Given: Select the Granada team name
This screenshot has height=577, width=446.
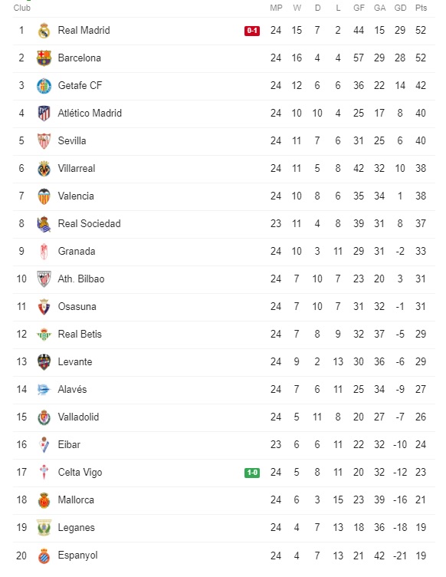Looking at the screenshot, I should coord(77,252).
